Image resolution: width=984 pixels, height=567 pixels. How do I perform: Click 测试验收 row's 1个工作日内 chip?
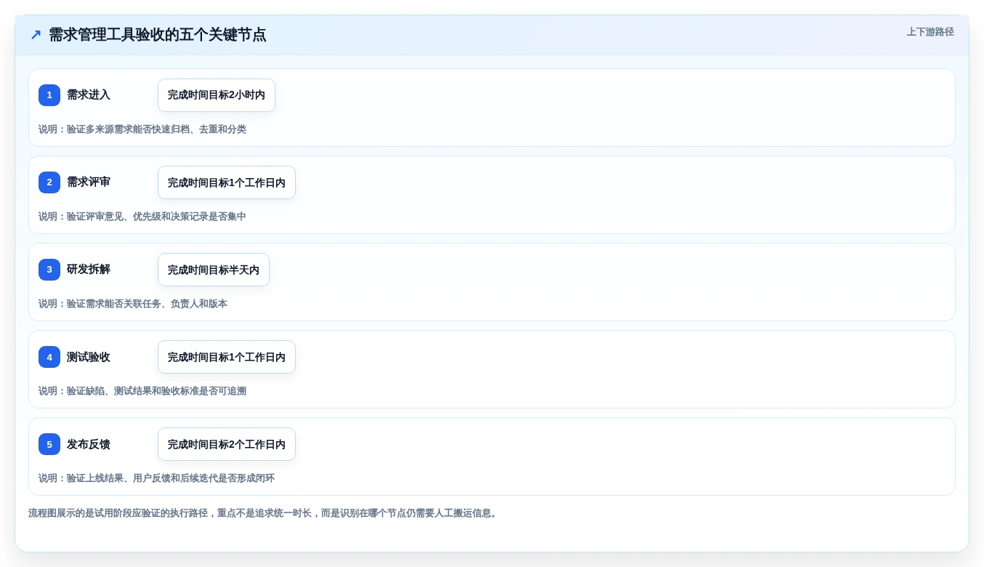pos(227,357)
